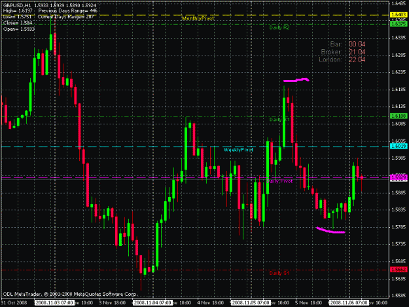This screenshot has height=307, width=409.
Task: Click the 2008.11.05 07:00 time marker
Action: 251,303
